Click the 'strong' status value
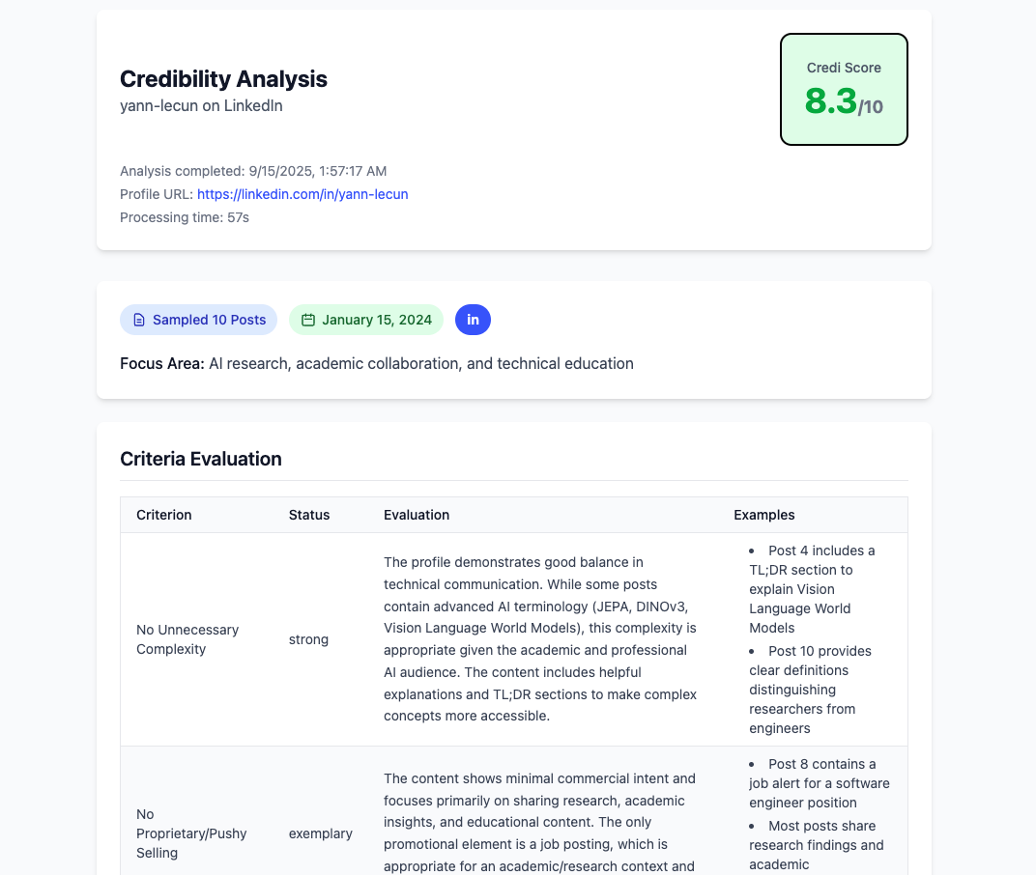 (308, 639)
